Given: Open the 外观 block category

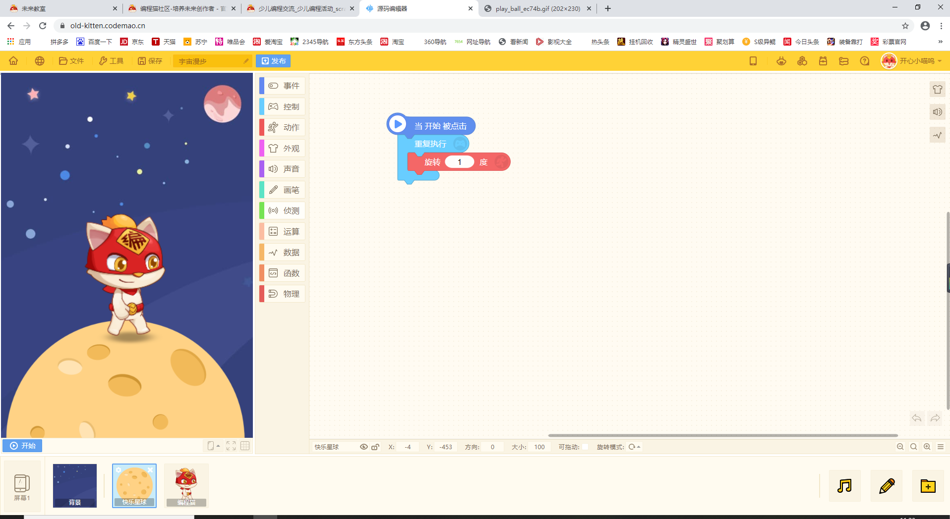Looking at the screenshot, I should pyautogui.click(x=283, y=148).
